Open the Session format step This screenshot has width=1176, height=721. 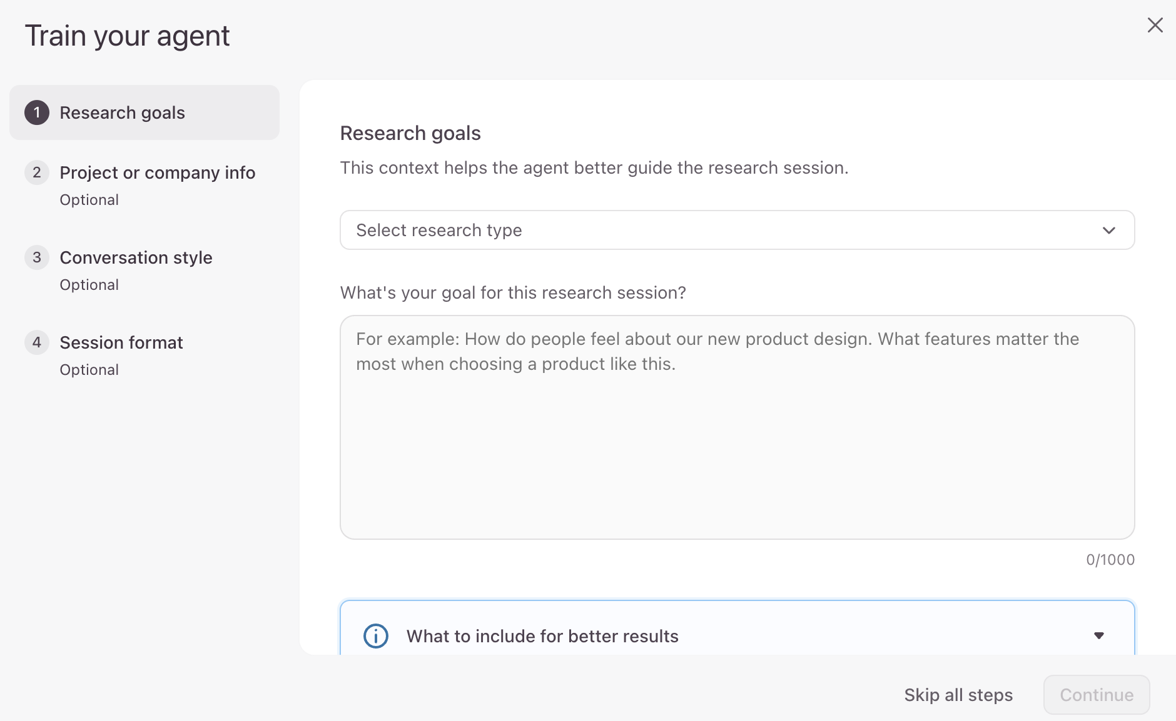coord(144,355)
